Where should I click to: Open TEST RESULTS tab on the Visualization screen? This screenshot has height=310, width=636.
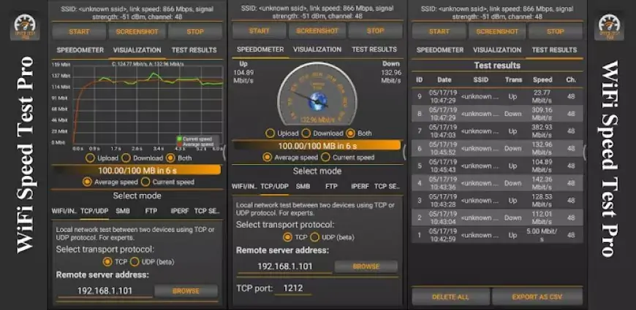[194, 50]
